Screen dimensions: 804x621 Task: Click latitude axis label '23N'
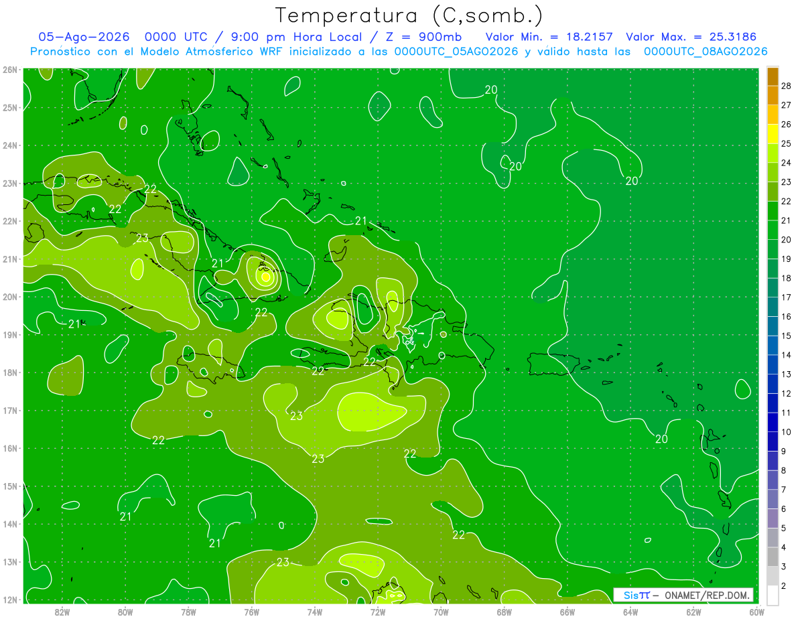pos(10,183)
